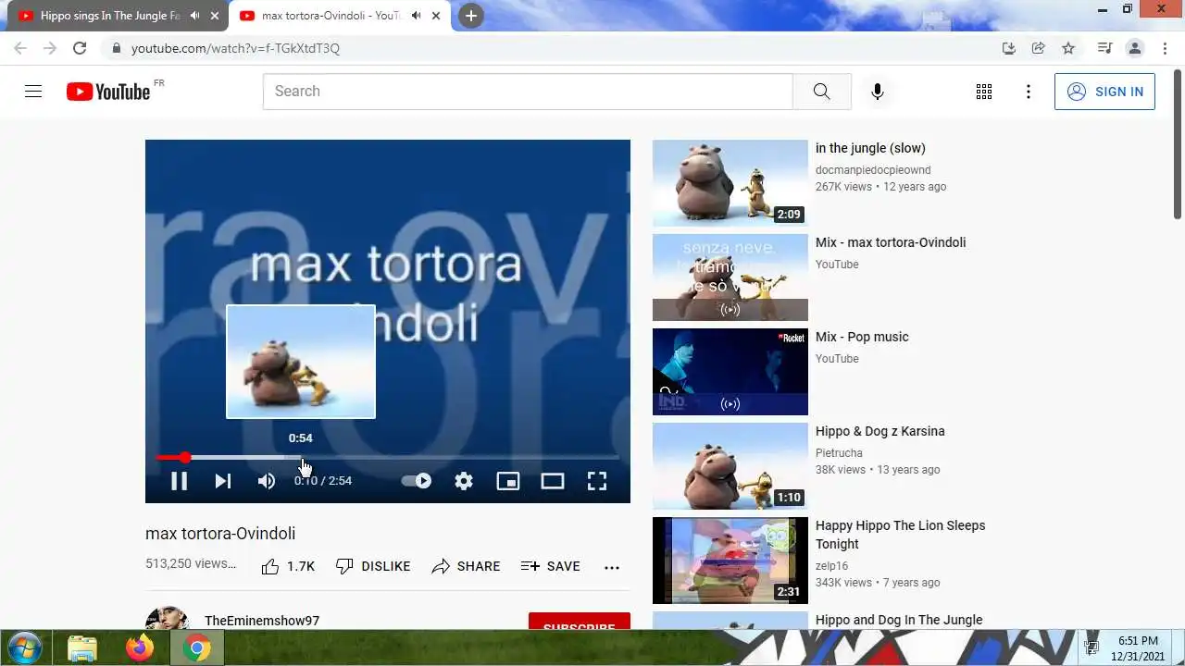Viewport: 1185px width, 666px height.
Task: Go fullscreen with the fullscreen icon
Action: point(597,481)
